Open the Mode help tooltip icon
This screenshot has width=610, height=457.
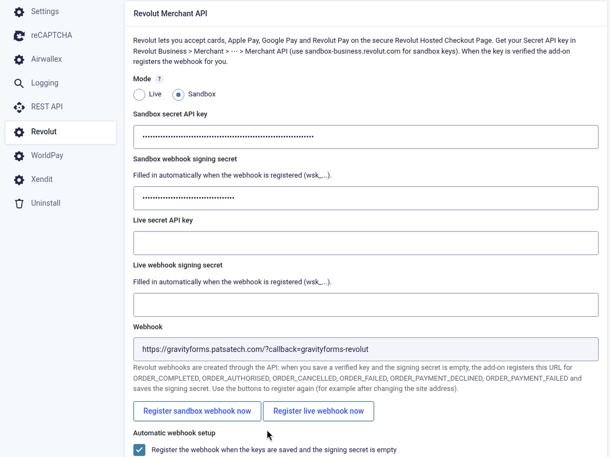click(x=159, y=79)
